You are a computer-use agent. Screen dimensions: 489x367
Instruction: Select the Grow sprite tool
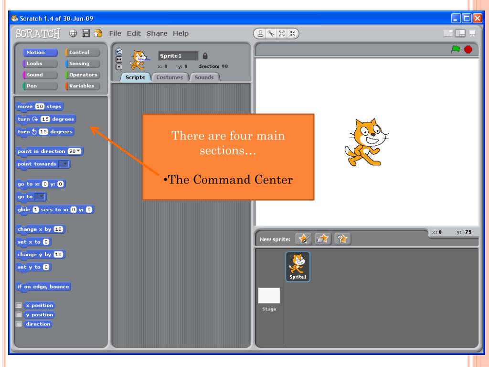pos(282,33)
